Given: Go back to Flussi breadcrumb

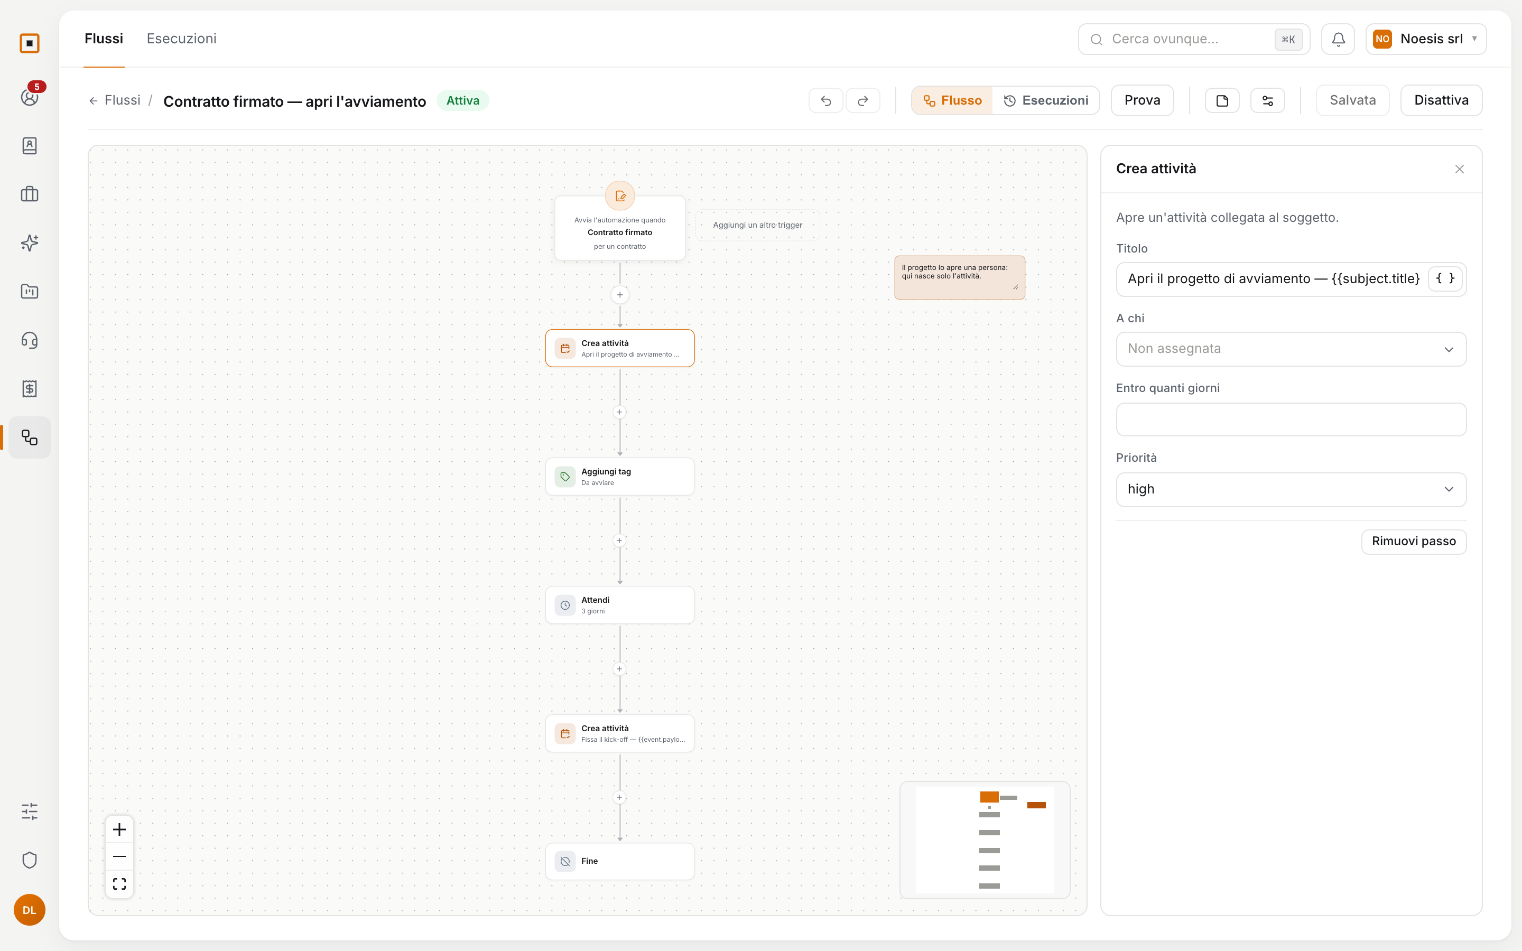Looking at the screenshot, I should click(x=115, y=100).
